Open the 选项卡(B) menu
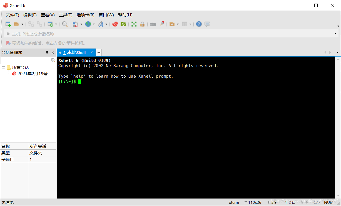341x206 pixels. (x=86, y=15)
